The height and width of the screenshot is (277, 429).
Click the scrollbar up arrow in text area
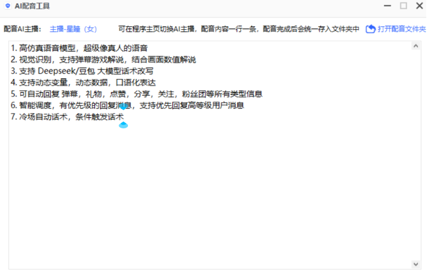(416, 46)
